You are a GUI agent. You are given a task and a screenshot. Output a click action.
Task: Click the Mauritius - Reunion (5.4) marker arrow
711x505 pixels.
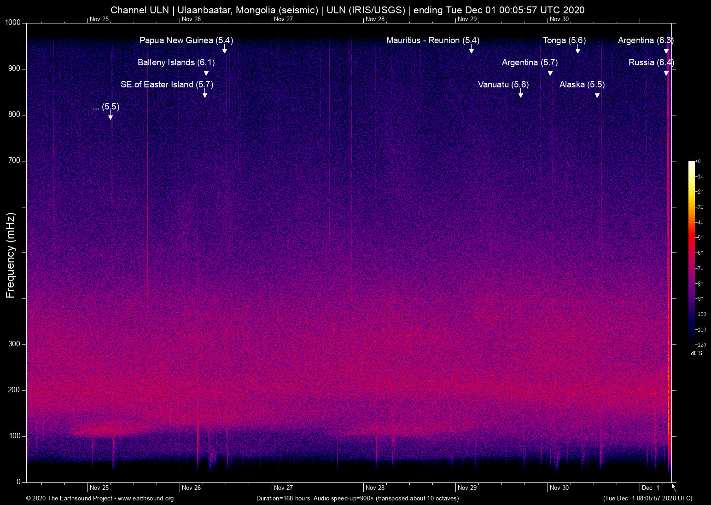(x=471, y=51)
